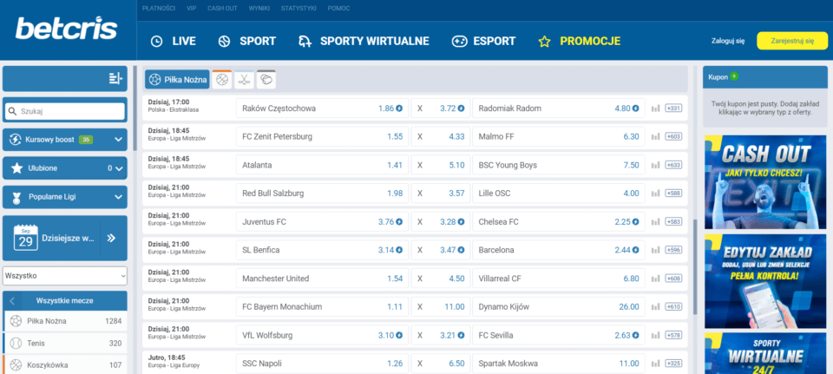This screenshot has height=374, width=833.
Task: Click the Zaloguj się link
Action: coord(728,41)
